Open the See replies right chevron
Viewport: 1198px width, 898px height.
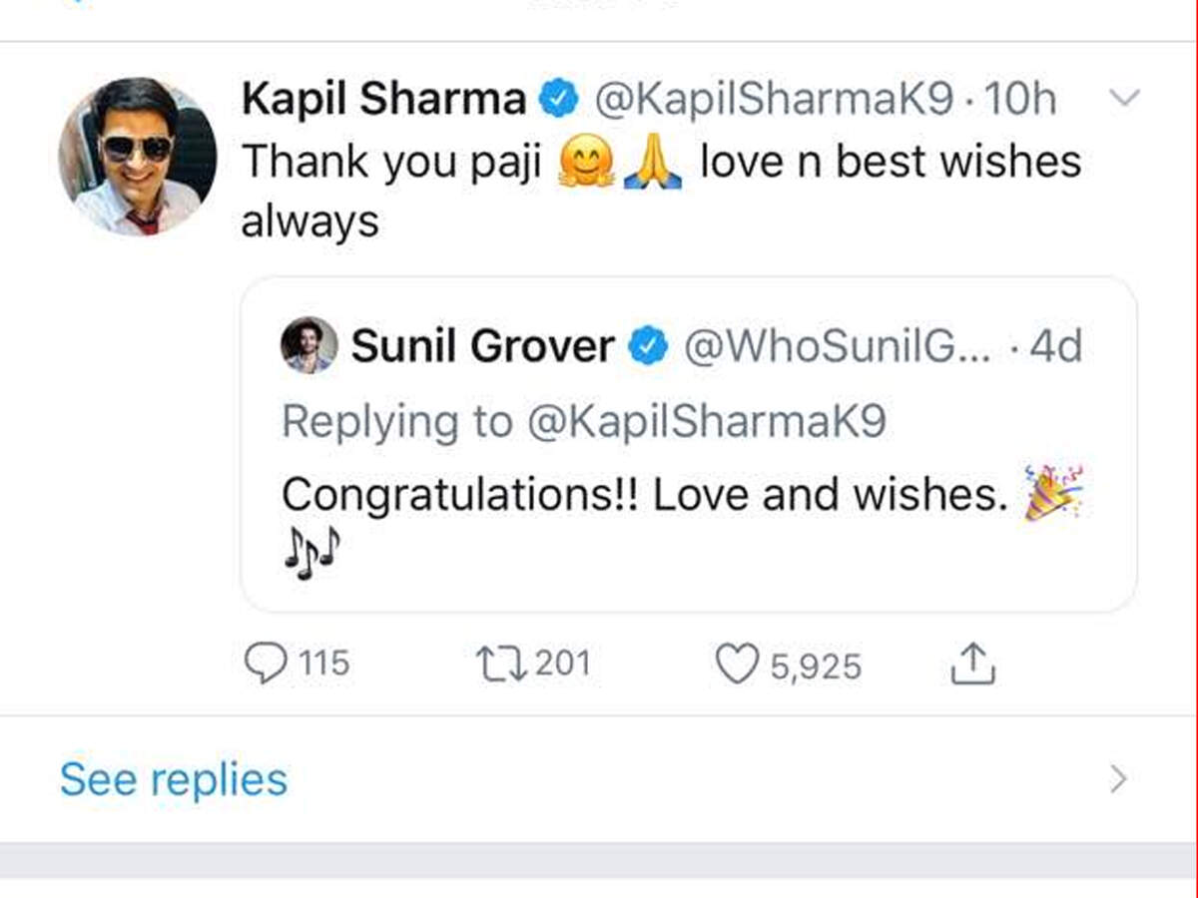(1118, 779)
